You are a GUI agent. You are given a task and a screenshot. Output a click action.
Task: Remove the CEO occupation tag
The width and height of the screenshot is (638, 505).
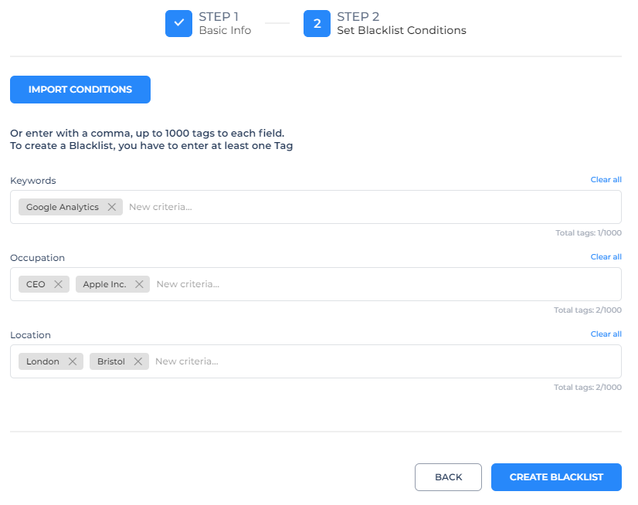[58, 284]
